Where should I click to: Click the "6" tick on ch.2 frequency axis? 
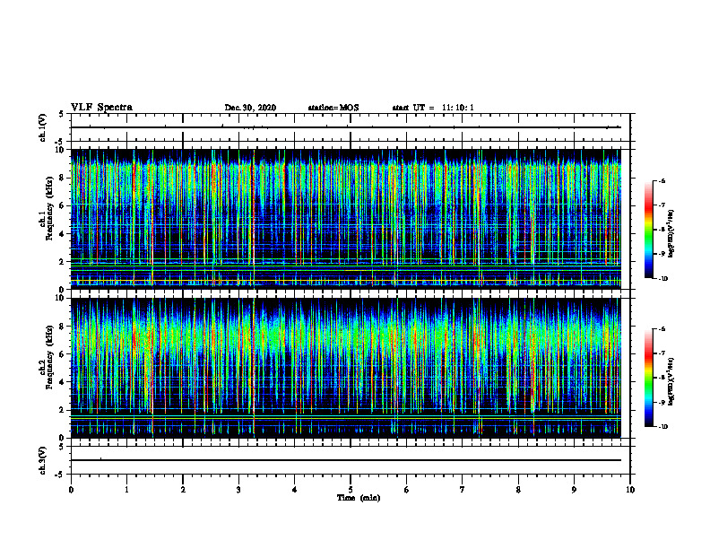62,354
